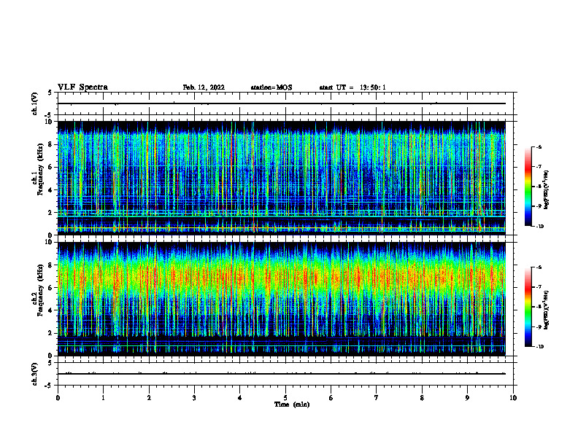Click inside the ch.1 spectrogram panel
Viewport: 578px width, 446px height.
click(x=281, y=178)
